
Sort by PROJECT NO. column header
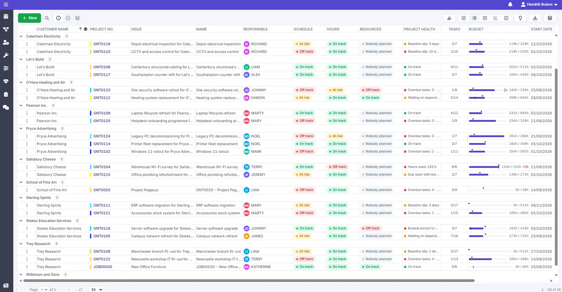(x=102, y=29)
